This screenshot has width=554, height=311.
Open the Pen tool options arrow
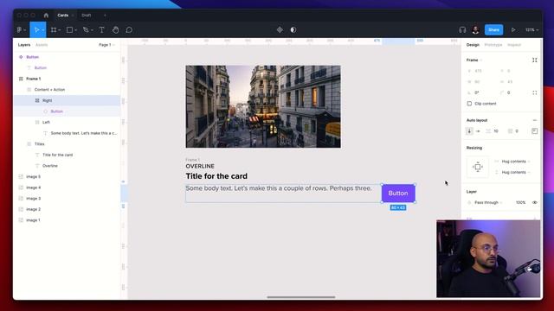92,30
